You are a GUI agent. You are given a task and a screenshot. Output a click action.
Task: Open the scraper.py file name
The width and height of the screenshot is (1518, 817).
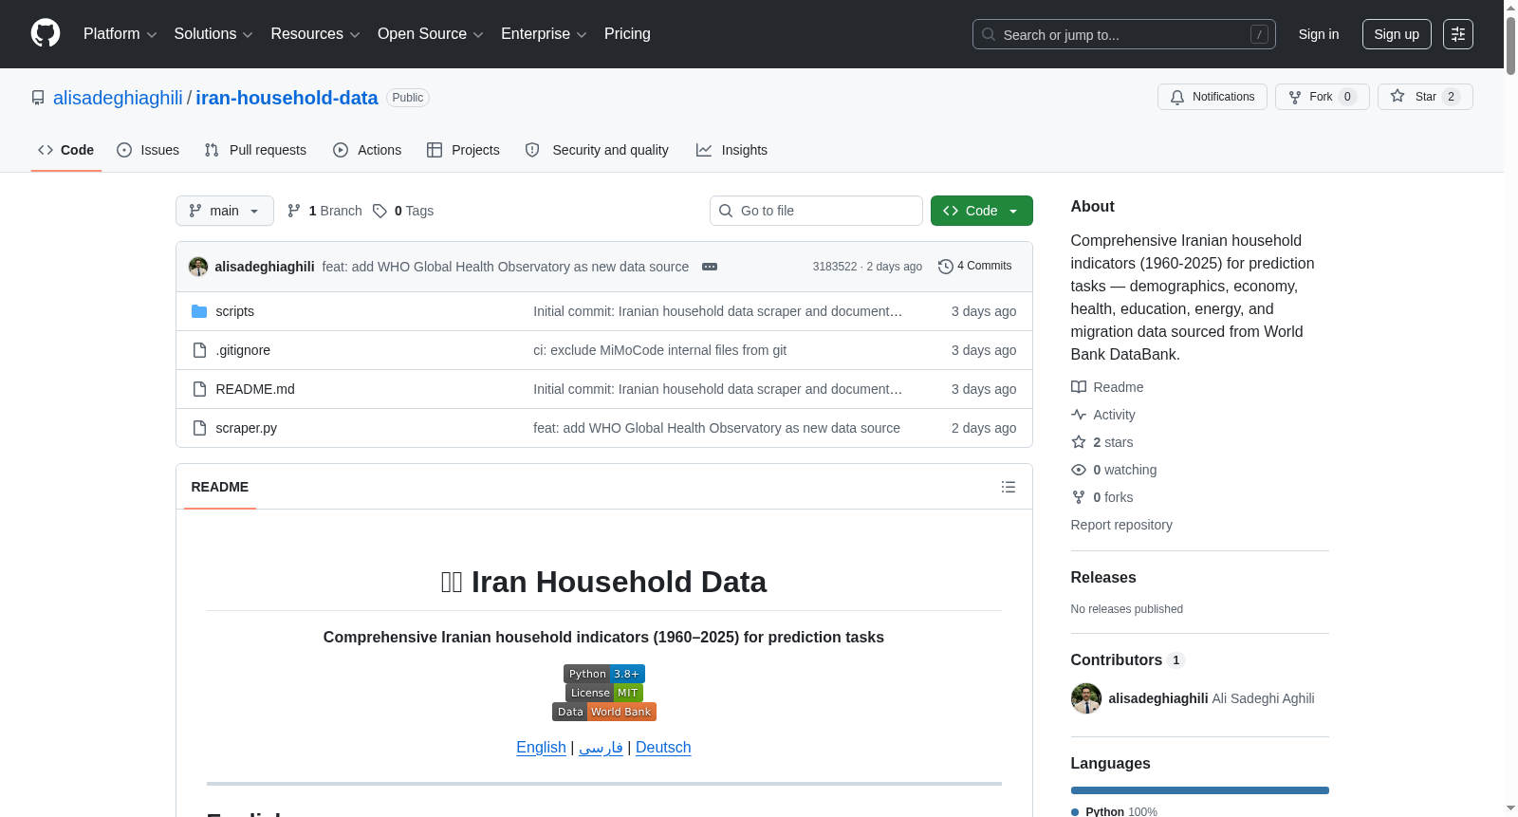[x=247, y=428]
